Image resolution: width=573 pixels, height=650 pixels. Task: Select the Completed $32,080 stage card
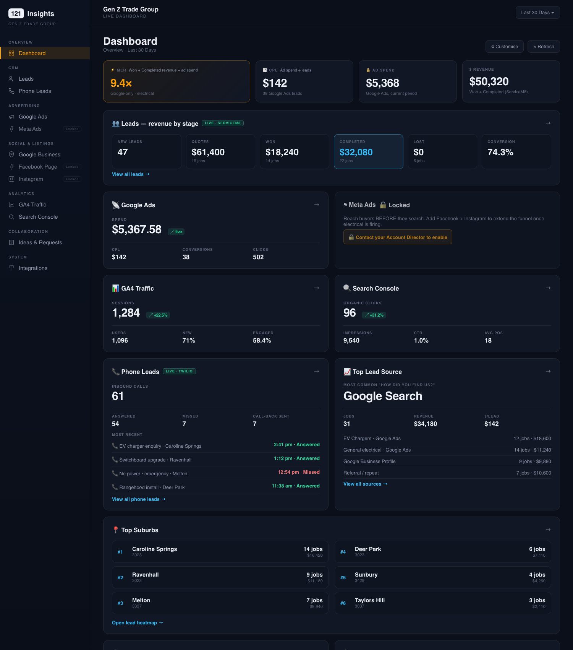point(369,151)
